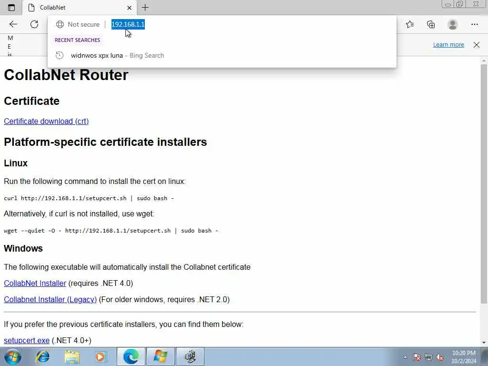The image size is (488, 366).
Task: Click the CollabNet Router heading
Action: tap(66, 75)
